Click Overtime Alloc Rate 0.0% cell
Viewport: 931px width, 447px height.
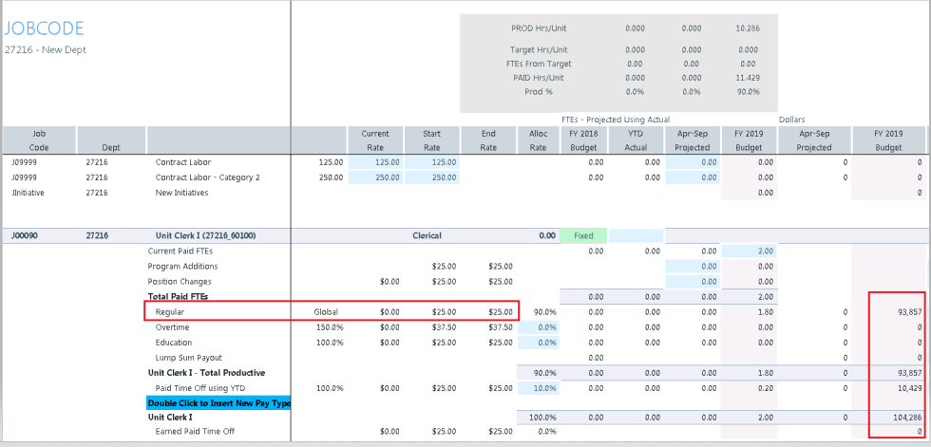pyautogui.click(x=540, y=326)
